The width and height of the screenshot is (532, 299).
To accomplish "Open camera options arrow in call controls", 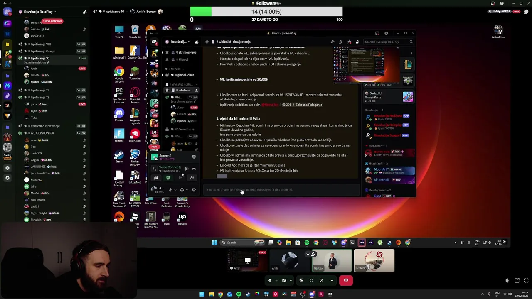I will pyautogui.click(x=291, y=281).
